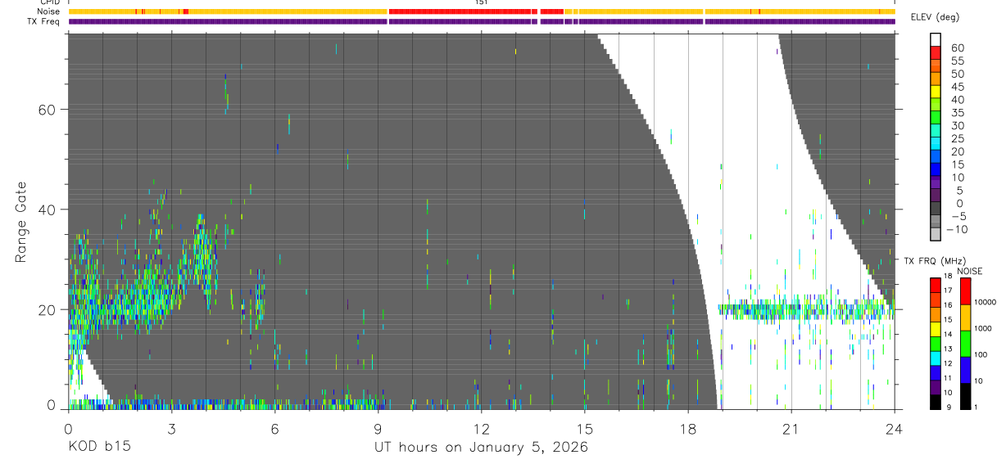Click the long red section of the Noise bar
This screenshot has width=1006, height=464.
(460, 11)
